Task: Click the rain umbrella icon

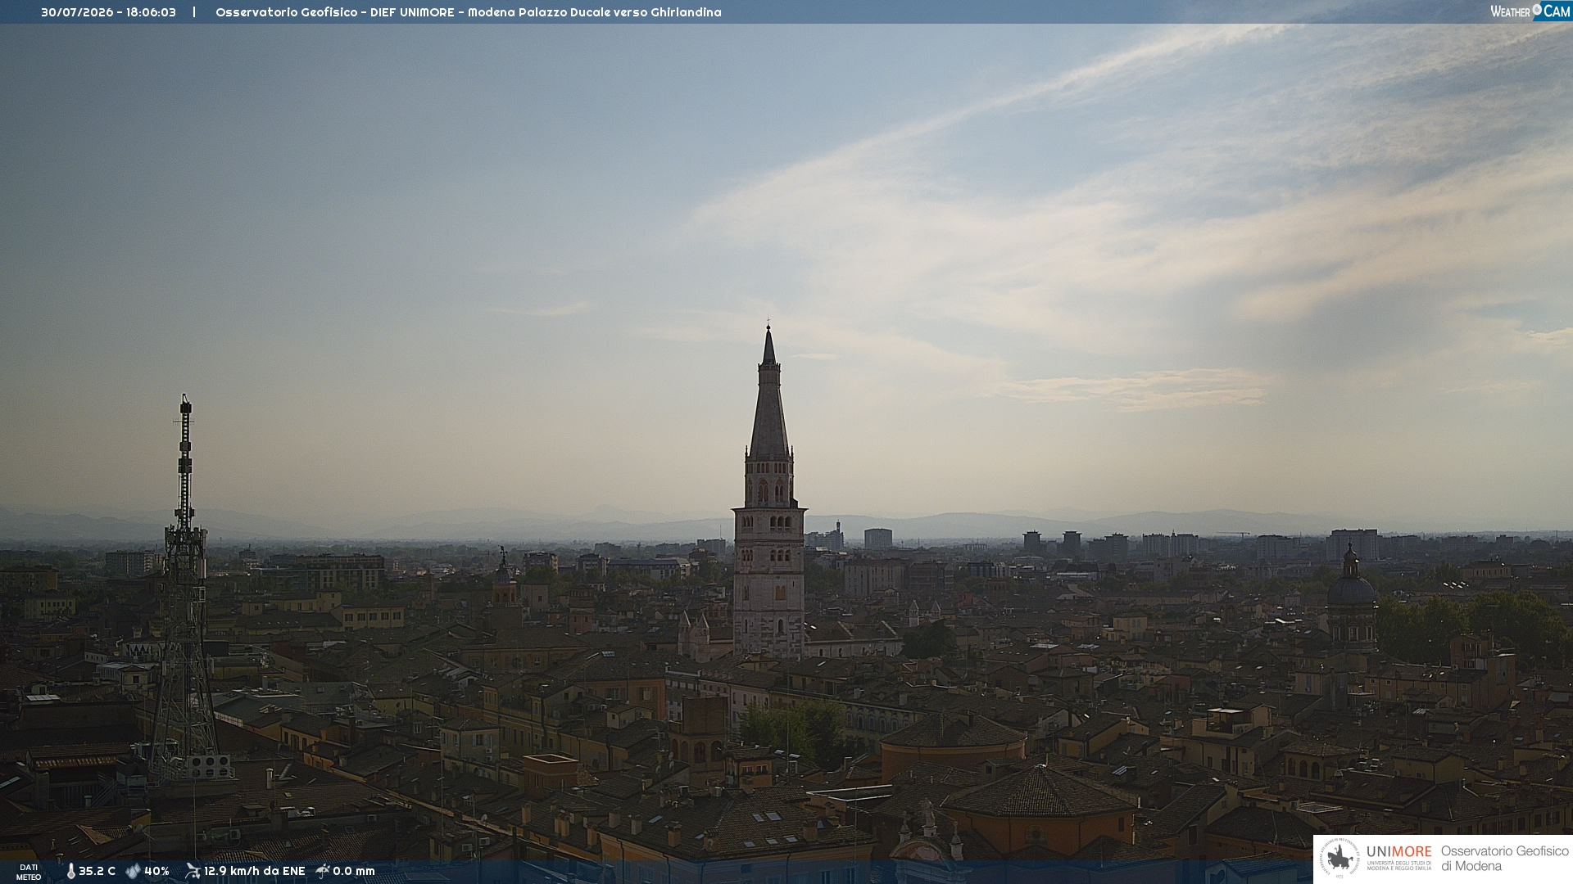Action: coord(323,871)
